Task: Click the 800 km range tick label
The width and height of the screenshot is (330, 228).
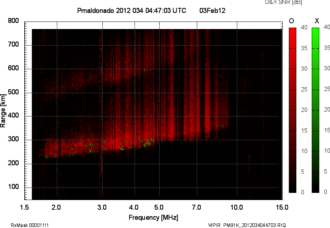Action: 14,21
